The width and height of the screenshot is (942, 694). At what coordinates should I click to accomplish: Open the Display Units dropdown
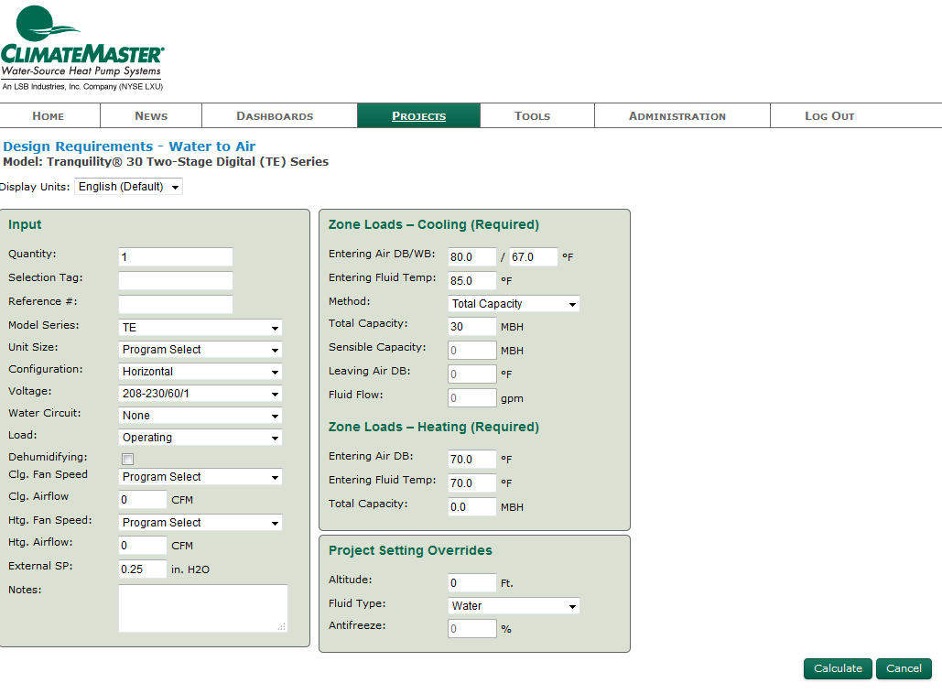(128, 187)
